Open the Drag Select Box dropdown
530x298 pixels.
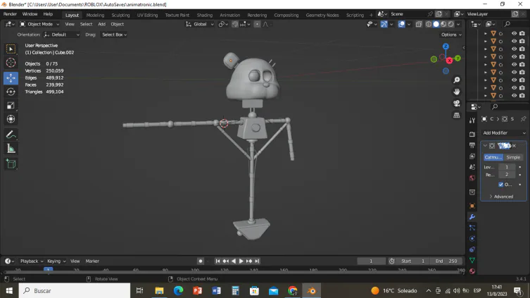pos(114,35)
